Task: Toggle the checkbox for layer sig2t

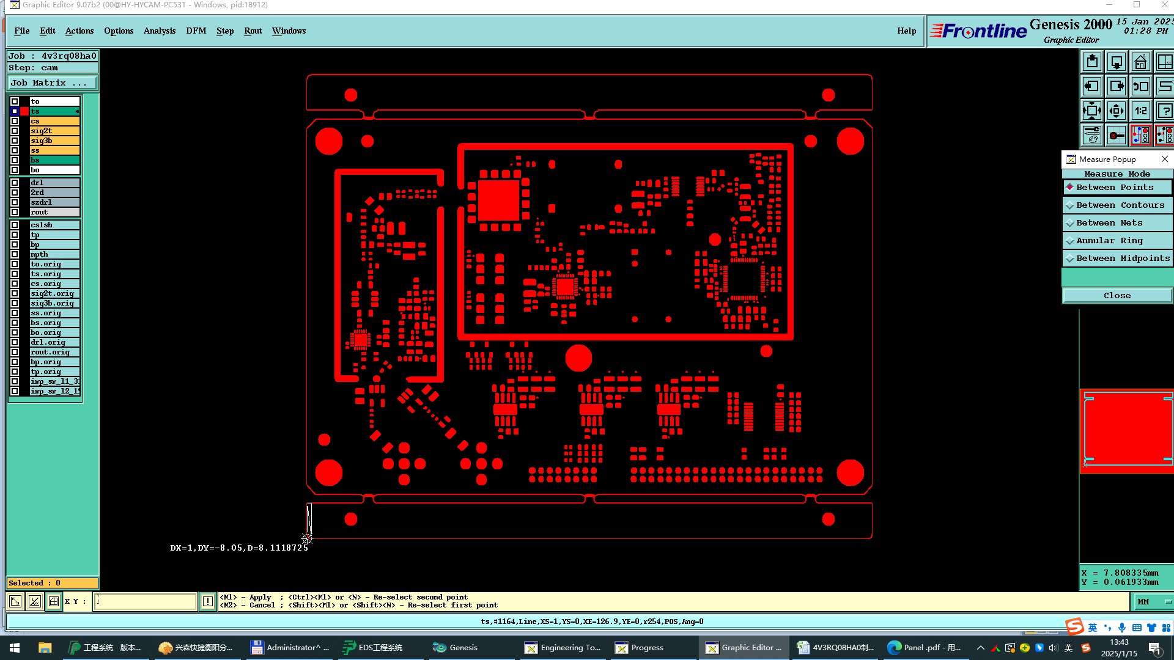Action: click(x=15, y=131)
